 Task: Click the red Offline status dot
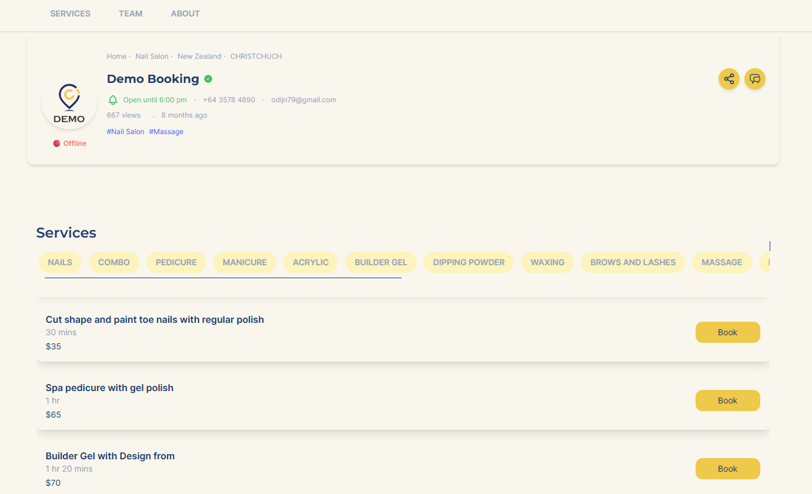click(x=56, y=143)
